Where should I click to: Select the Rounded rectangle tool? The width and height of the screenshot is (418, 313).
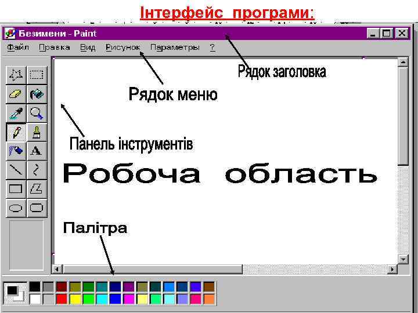37,208
